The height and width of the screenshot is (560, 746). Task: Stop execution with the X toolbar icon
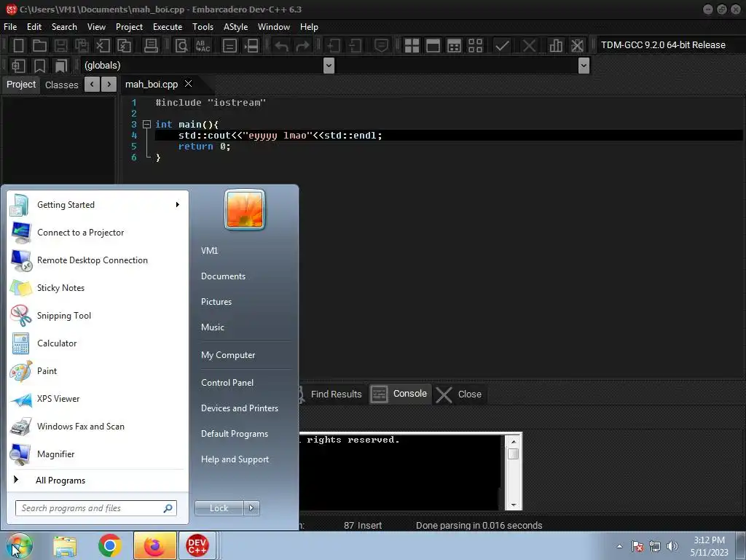click(x=529, y=46)
